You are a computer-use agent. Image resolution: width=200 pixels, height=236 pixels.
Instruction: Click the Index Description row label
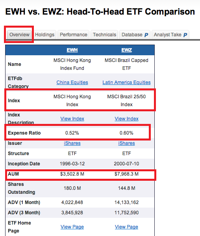tap(21, 119)
